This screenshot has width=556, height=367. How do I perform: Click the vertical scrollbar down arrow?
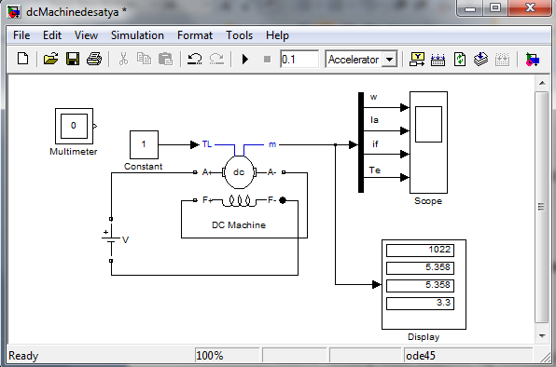(x=542, y=336)
